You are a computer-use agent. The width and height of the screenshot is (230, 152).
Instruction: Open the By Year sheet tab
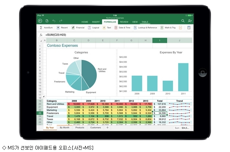50,128
